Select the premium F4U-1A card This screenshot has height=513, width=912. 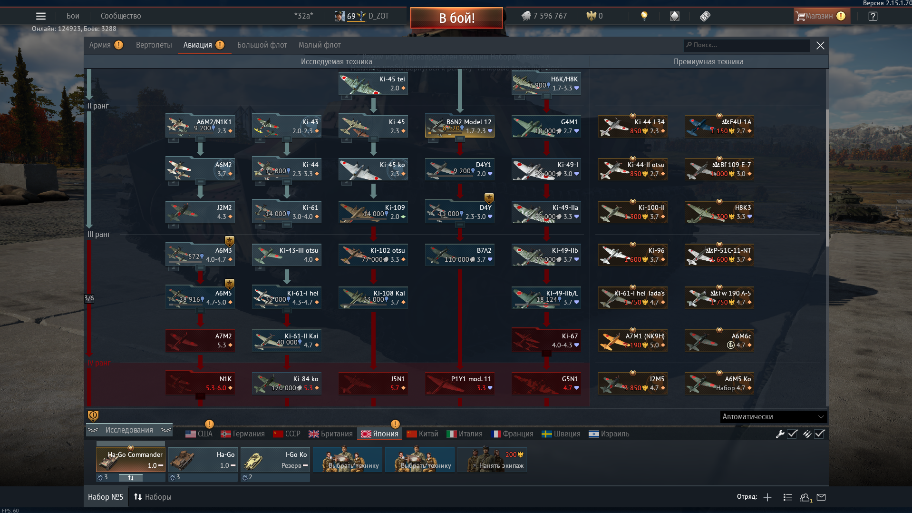point(719,127)
